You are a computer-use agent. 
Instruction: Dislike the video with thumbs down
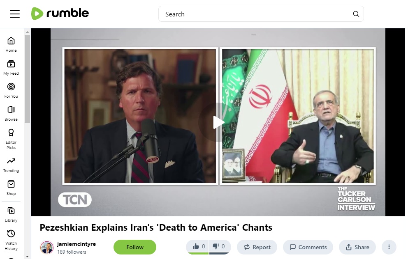219,247
